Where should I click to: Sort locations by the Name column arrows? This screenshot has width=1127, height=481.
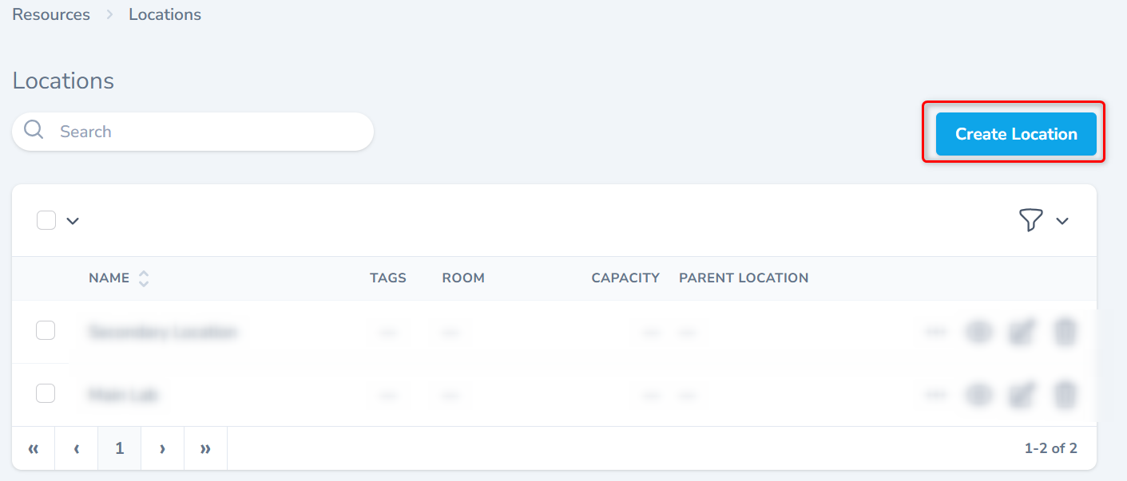[144, 278]
